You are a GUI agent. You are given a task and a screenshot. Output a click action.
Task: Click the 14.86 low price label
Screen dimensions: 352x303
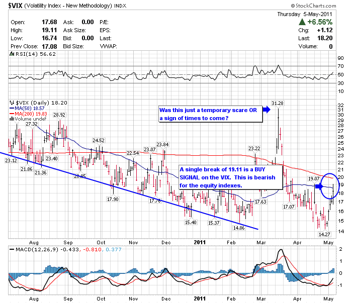pos(239,228)
